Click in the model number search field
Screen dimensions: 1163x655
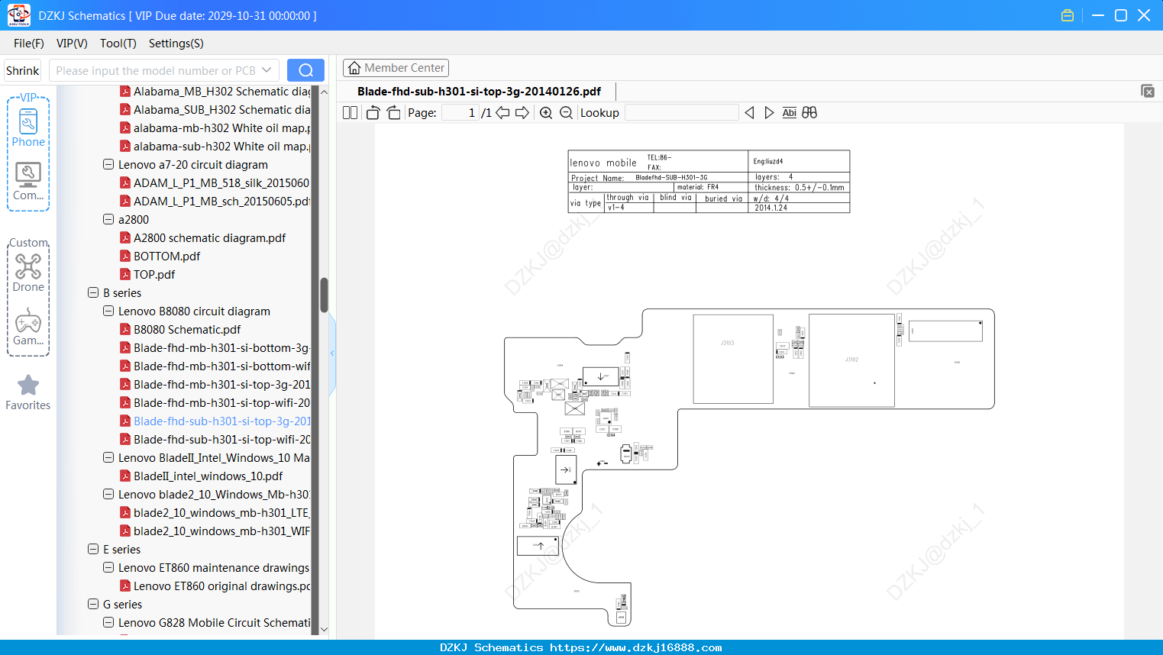156,70
